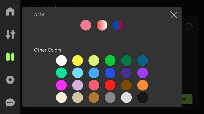The height and width of the screenshot is (114, 204).
Task: Pick the solid pink AMS color
Action: [86, 25]
